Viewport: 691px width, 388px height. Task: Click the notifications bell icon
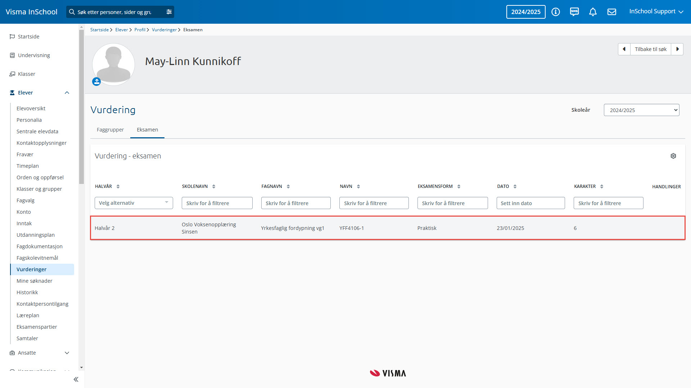[593, 12]
